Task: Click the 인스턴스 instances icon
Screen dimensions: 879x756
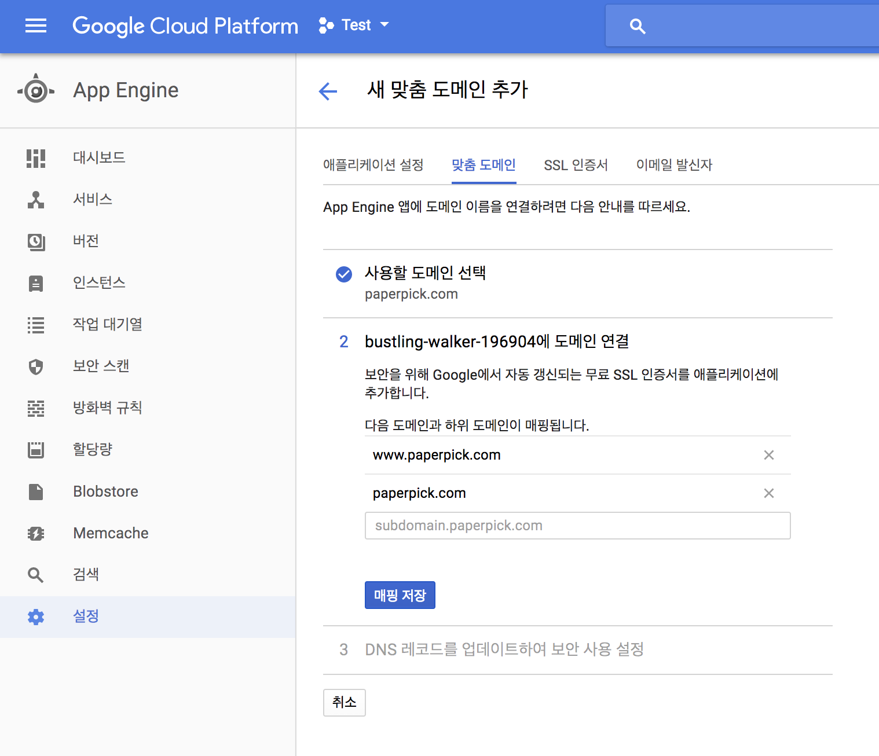Action: 36,283
